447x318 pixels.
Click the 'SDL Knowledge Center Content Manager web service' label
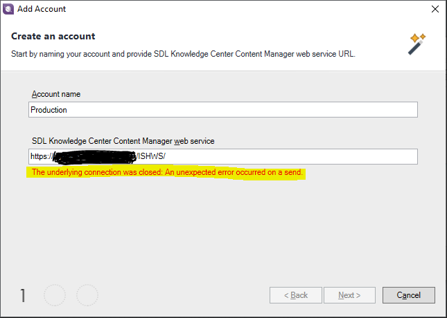123,141
